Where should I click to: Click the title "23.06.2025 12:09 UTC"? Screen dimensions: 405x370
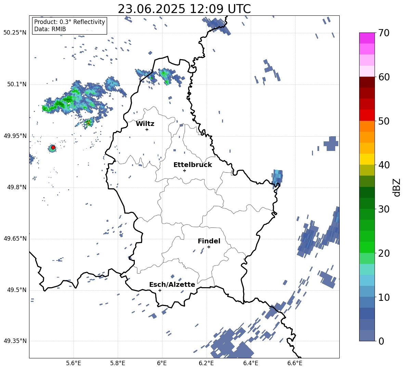click(x=184, y=9)
